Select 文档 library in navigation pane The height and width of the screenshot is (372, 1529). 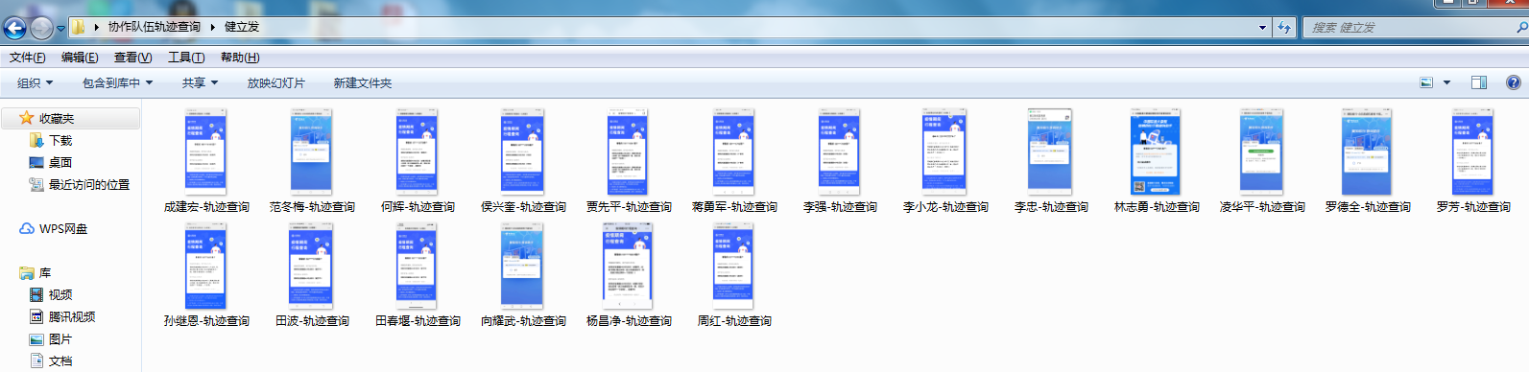(60, 361)
